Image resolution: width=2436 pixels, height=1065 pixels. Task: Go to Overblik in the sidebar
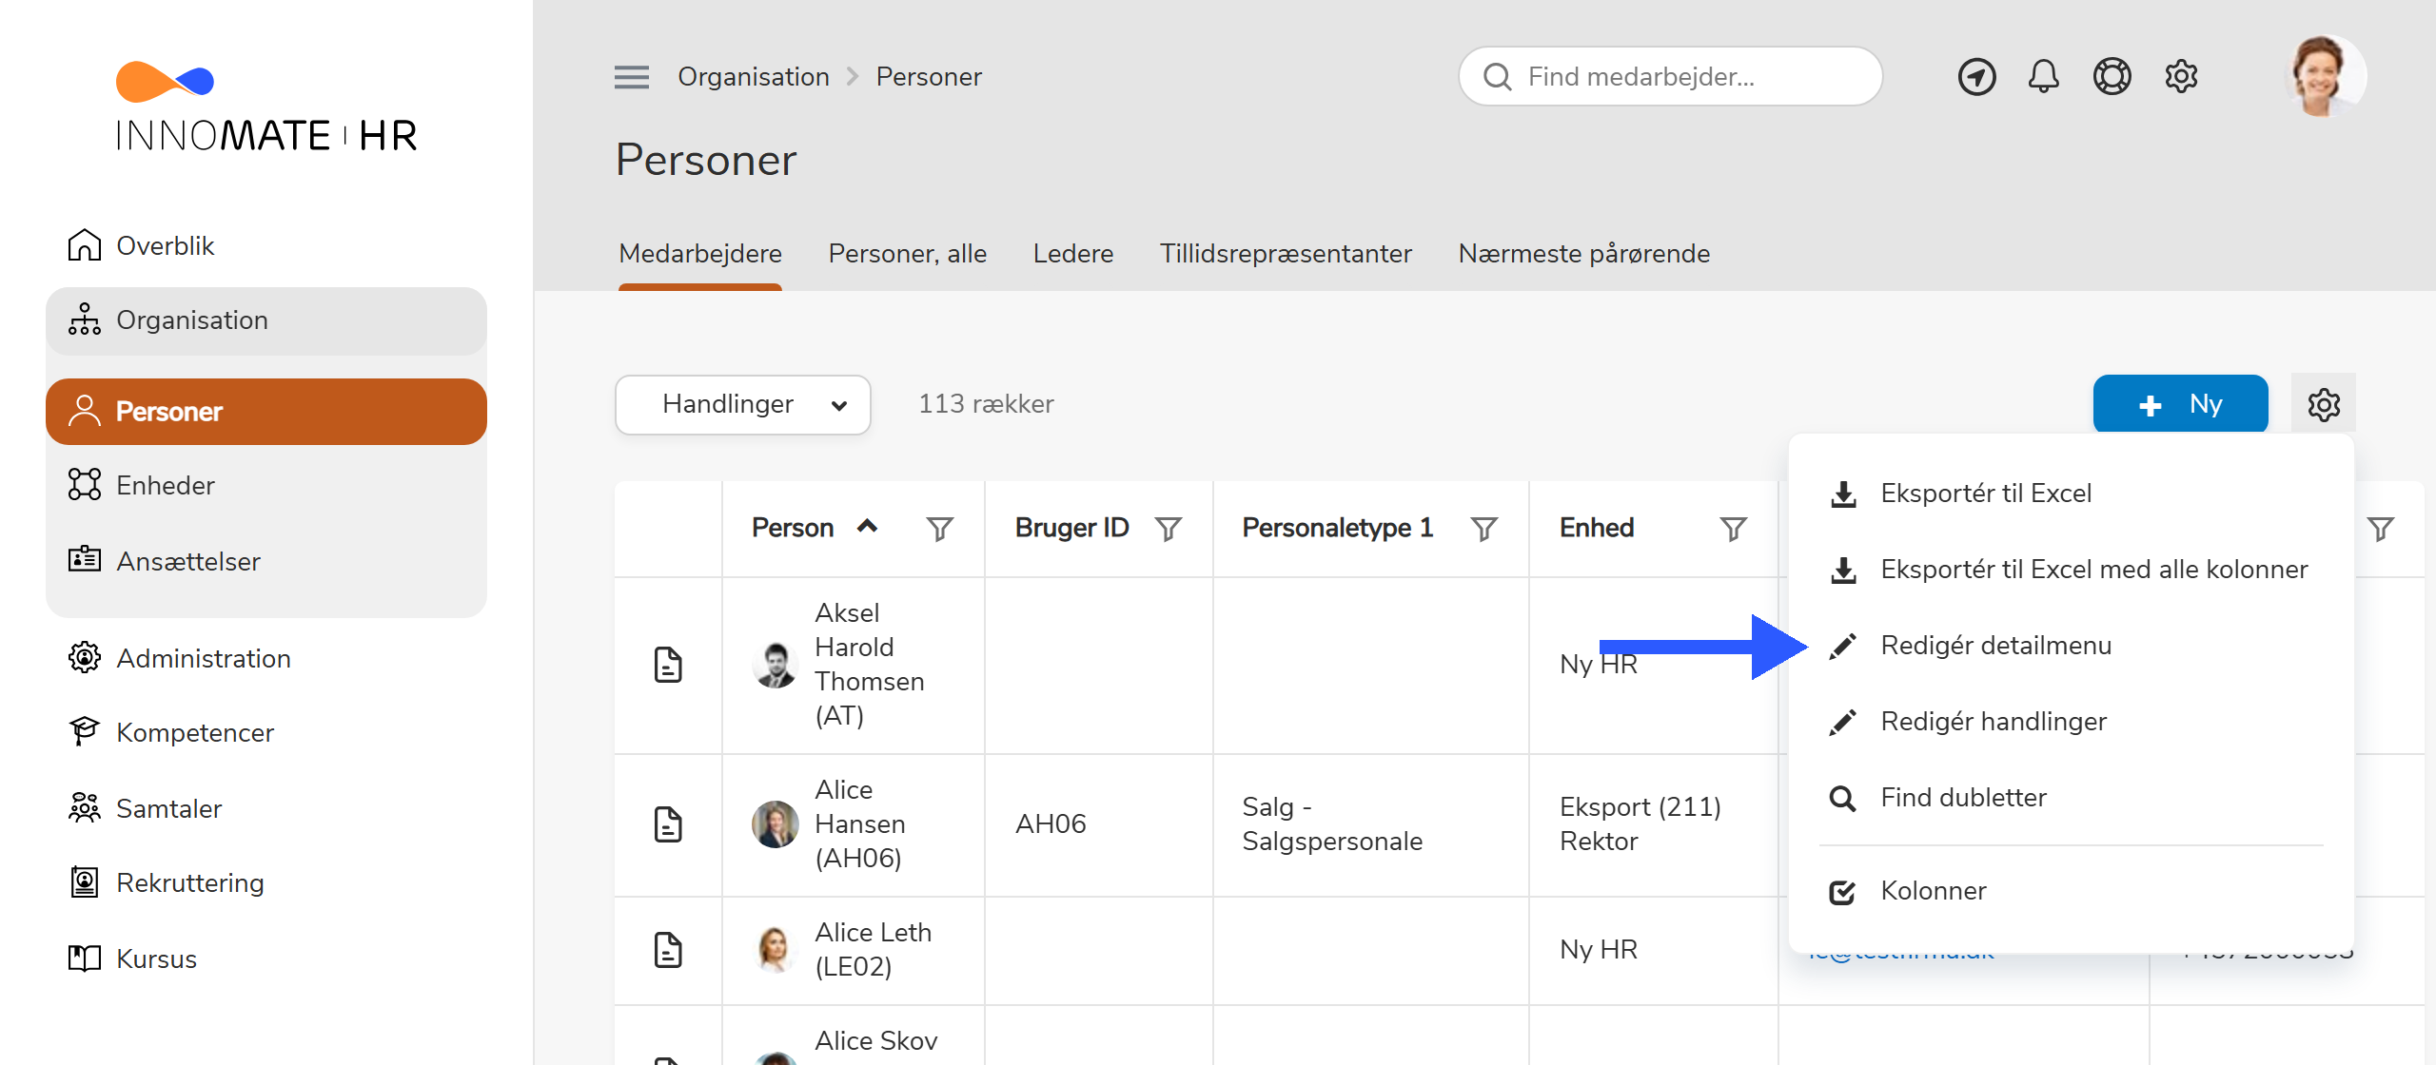[x=266, y=245]
